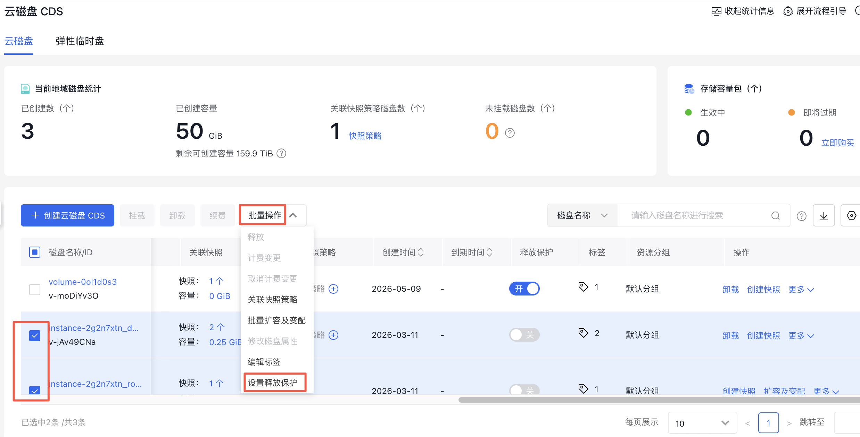Click 创建快照 in volume-0ol1d0s3 row

click(763, 289)
